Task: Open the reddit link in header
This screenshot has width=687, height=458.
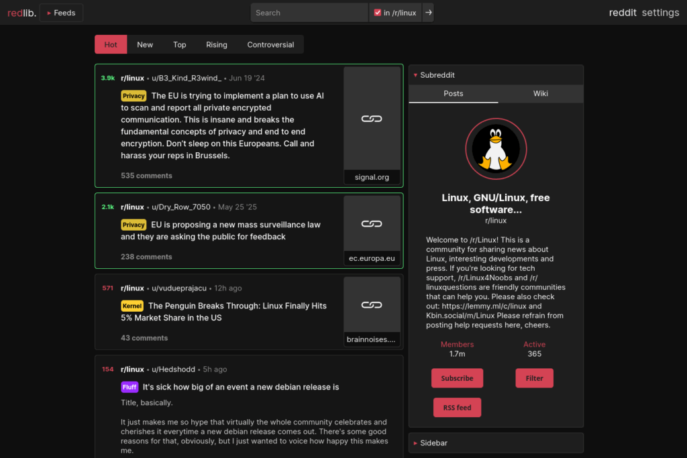Action: [622, 13]
